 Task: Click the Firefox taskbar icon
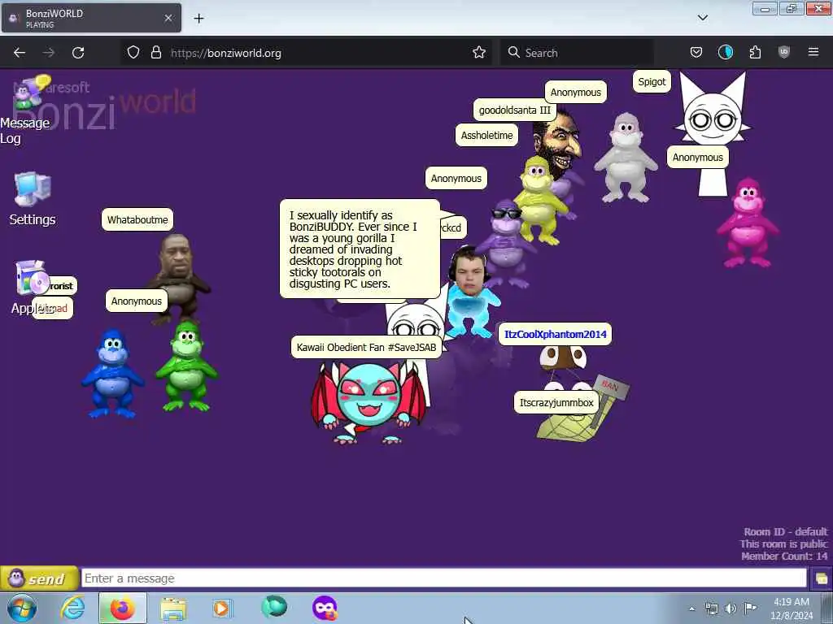[x=122, y=608]
